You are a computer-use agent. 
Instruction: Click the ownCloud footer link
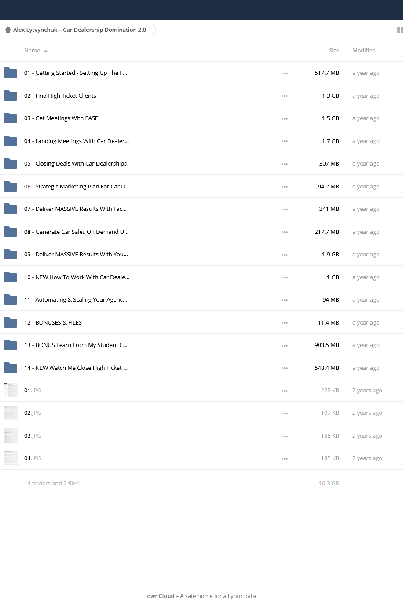pyautogui.click(x=161, y=596)
